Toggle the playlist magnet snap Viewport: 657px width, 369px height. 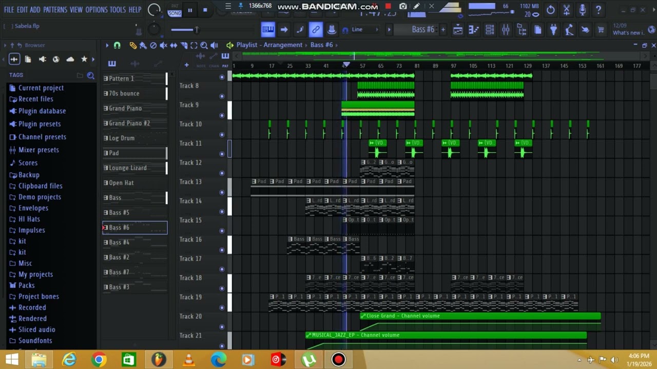pyautogui.click(x=117, y=45)
